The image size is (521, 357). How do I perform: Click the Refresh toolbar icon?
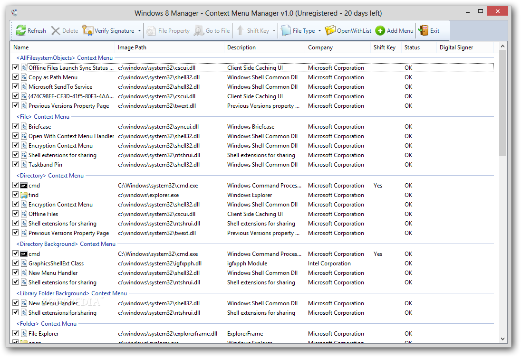tap(21, 30)
